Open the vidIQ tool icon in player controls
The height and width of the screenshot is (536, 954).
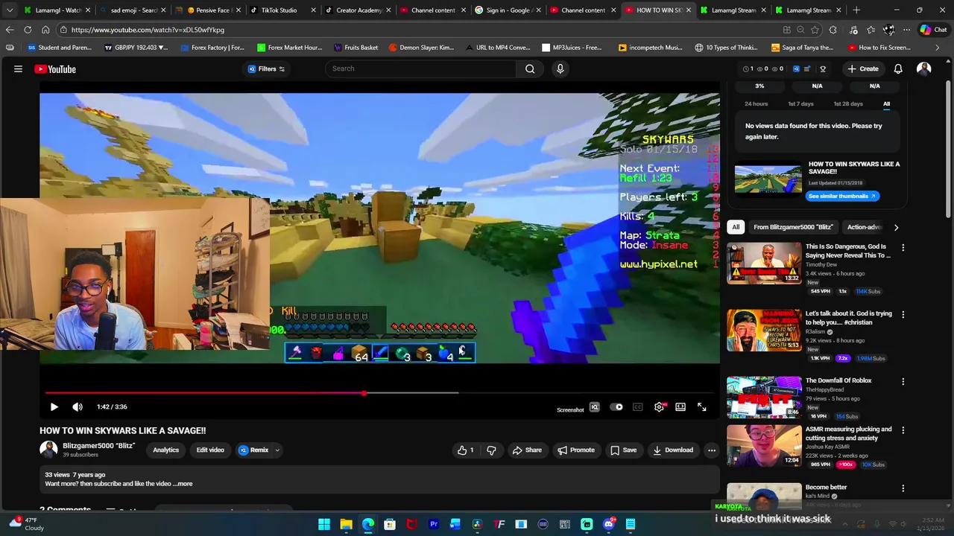pyautogui.click(x=595, y=406)
